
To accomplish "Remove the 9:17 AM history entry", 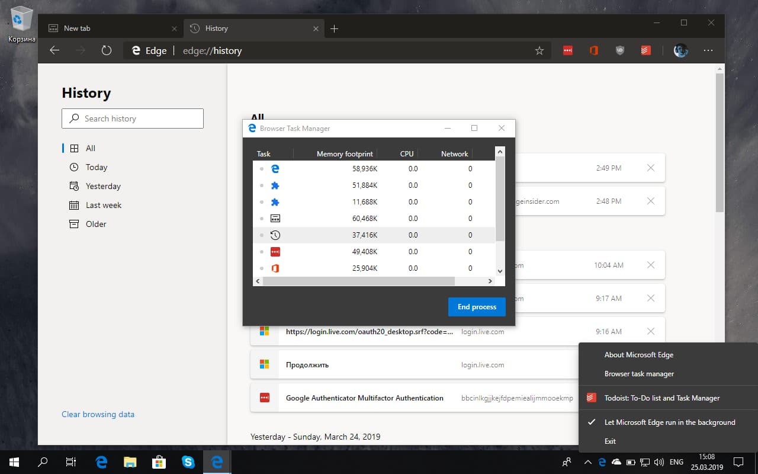I will coord(651,299).
